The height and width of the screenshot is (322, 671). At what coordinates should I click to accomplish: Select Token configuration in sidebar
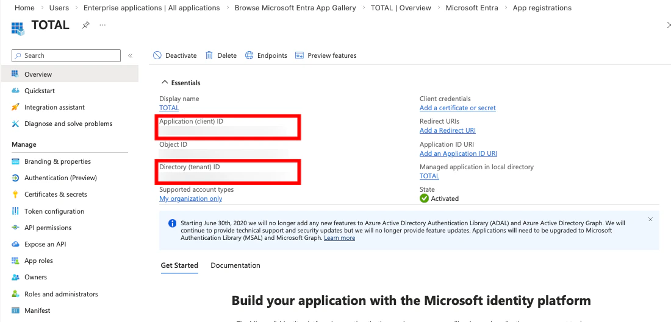click(x=54, y=211)
